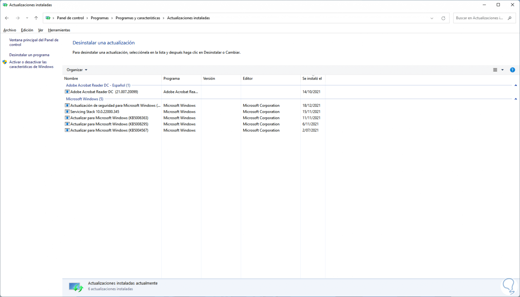Expand the address bar history dropdown
The image size is (520, 297).
tap(432, 18)
